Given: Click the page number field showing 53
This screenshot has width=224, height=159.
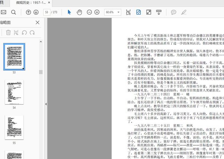Looking at the screenshot, I should (x=47, y=12).
